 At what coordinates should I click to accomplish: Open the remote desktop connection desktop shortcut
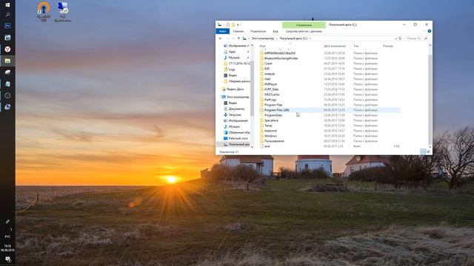62,12
